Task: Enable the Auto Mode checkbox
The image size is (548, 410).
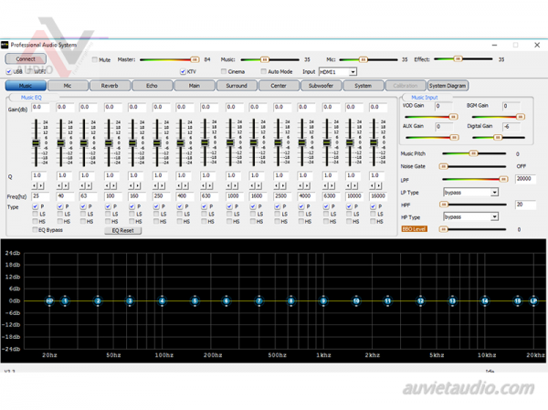Action: [x=264, y=71]
